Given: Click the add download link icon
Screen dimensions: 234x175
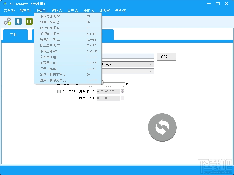Looking at the screenshot, I should (x=8, y=21).
